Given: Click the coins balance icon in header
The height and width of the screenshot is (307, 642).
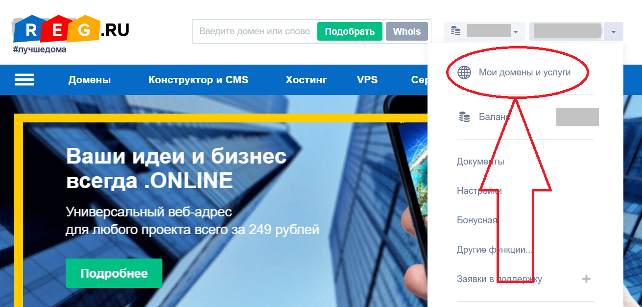Looking at the screenshot, I should [455, 32].
